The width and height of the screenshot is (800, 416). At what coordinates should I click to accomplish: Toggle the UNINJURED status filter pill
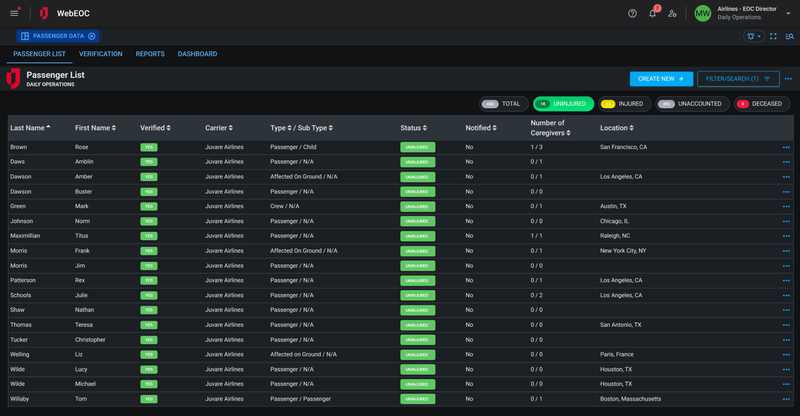(x=563, y=104)
